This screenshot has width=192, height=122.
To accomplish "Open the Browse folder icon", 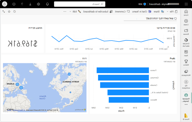I will (x=186, y=30).
